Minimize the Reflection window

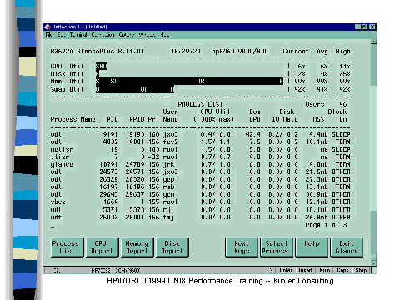click(358, 27)
